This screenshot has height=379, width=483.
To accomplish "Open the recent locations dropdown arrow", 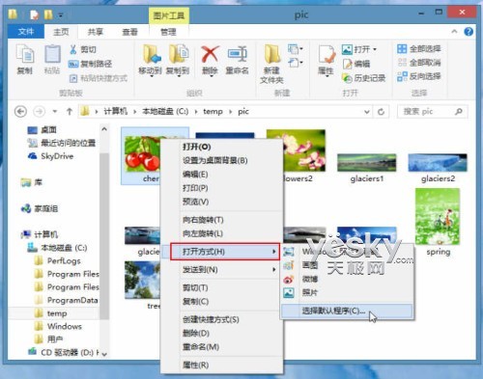I will click(x=55, y=112).
